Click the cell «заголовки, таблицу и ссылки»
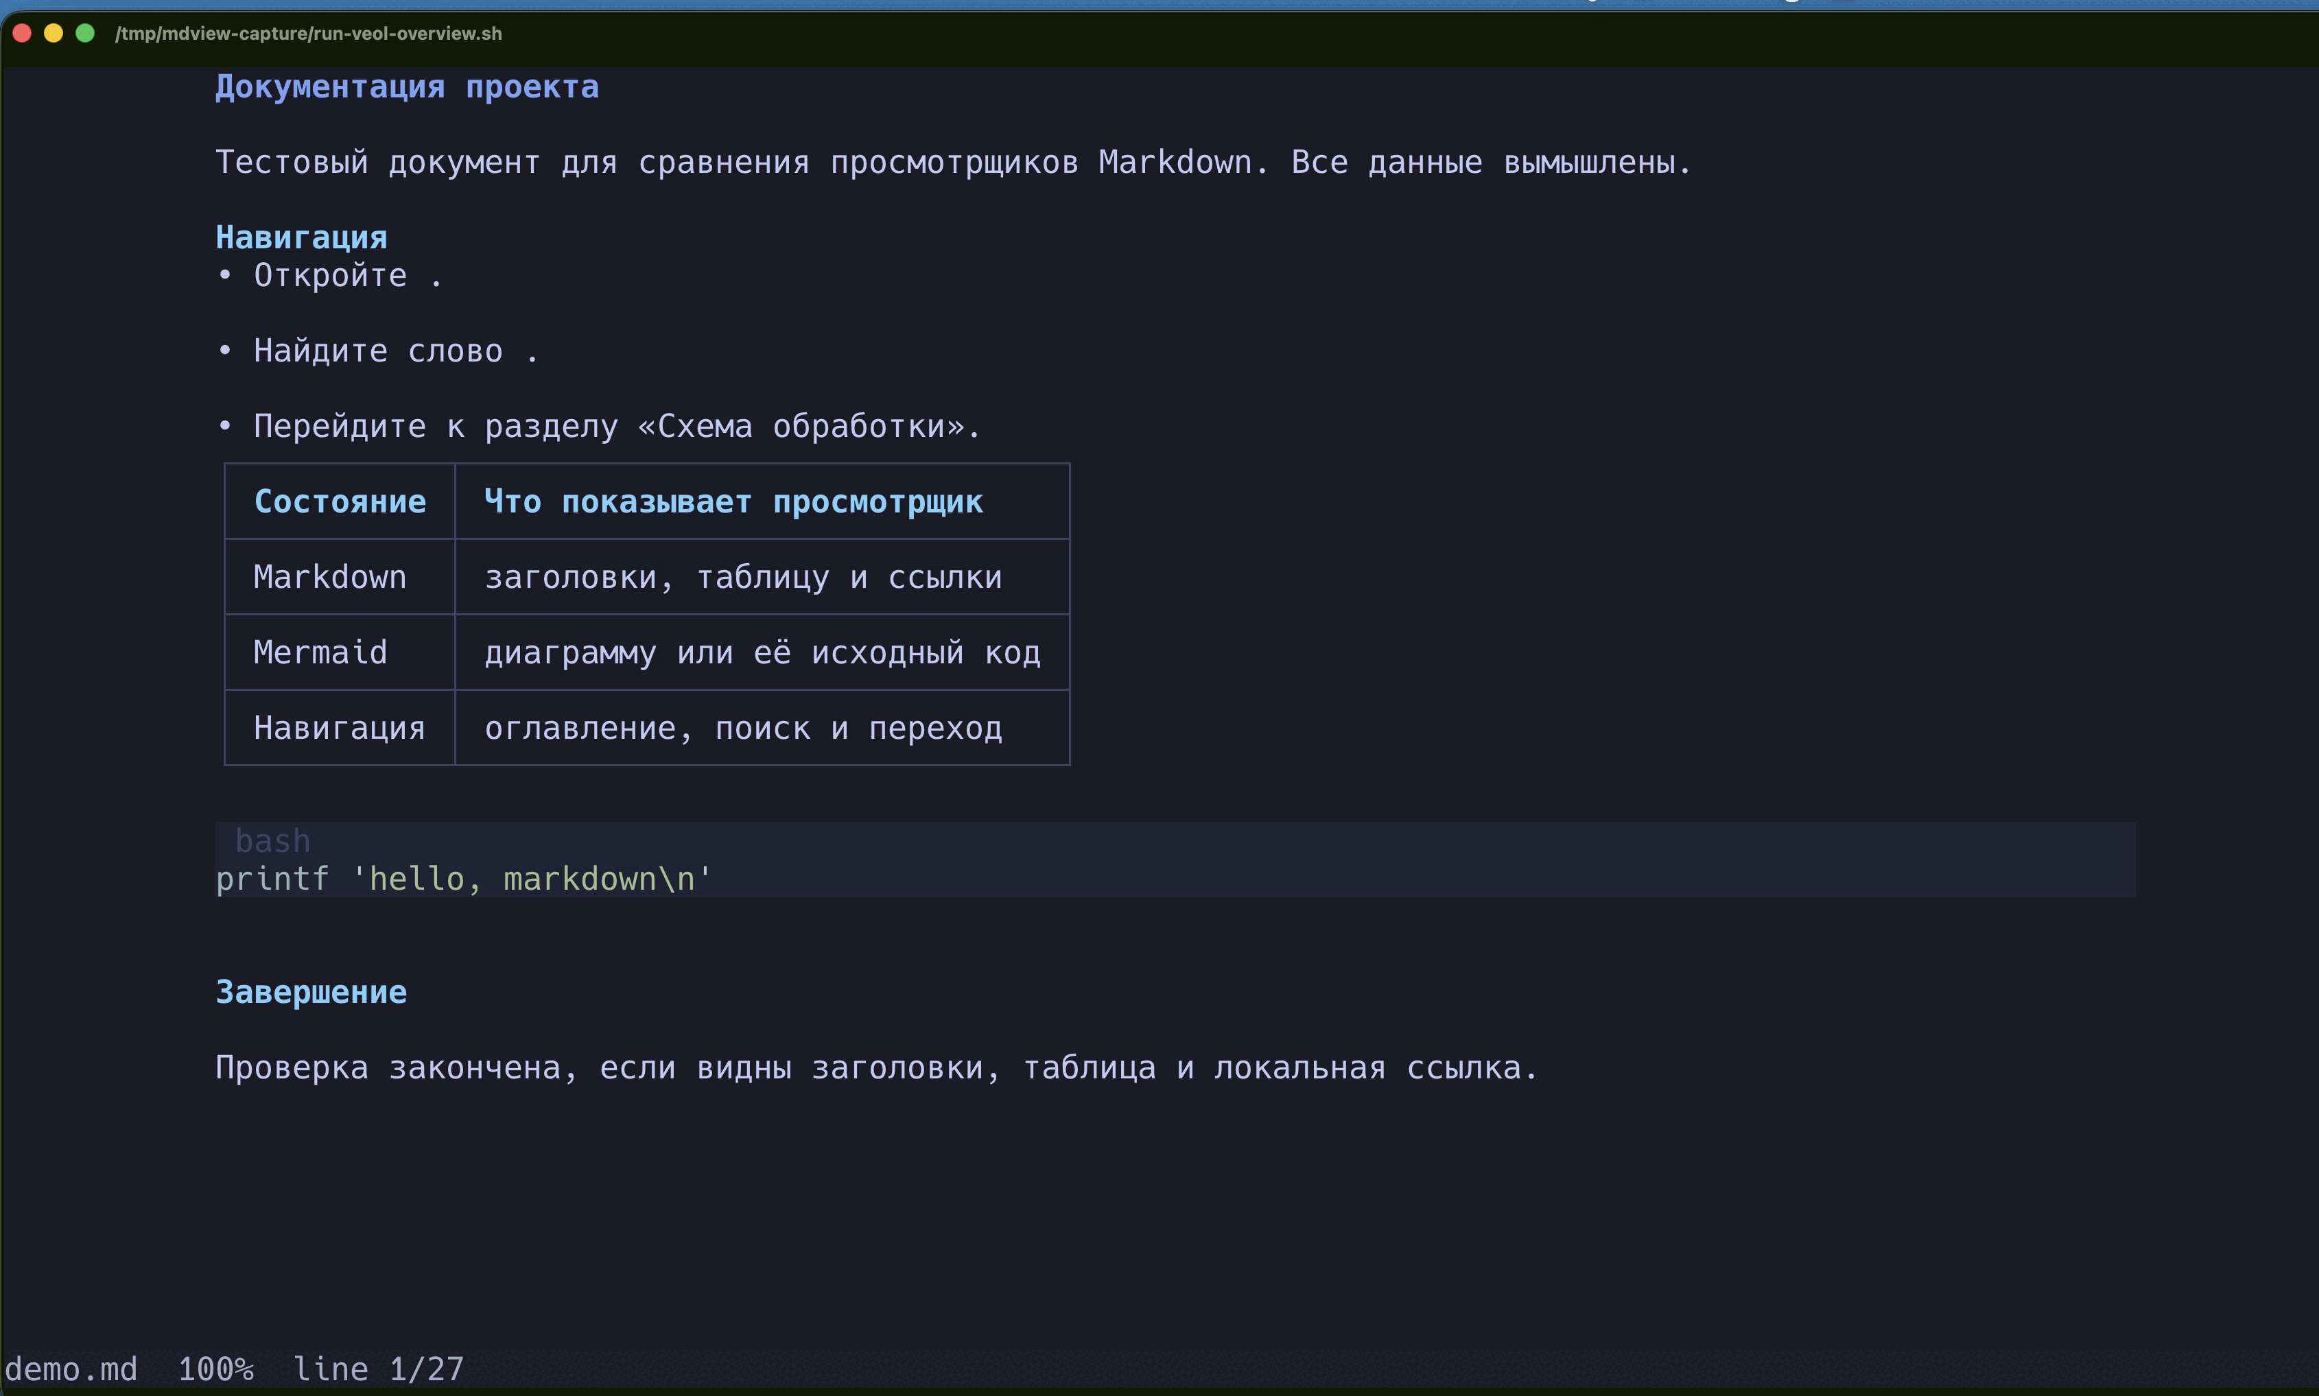 [x=743, y=577]
